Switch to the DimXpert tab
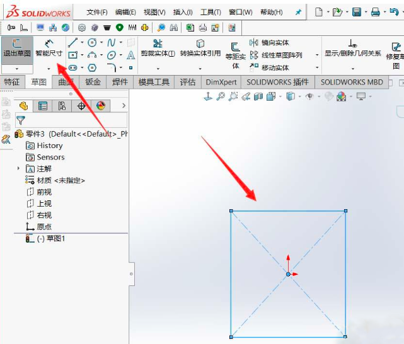The width and height of the screenshot is (404, 344). tap(221, 82)
